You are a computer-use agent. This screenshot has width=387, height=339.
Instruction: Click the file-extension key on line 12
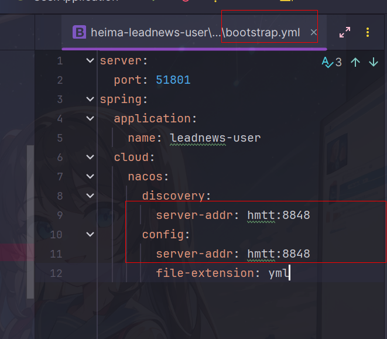pyautogui.click(x=205, y=273)
